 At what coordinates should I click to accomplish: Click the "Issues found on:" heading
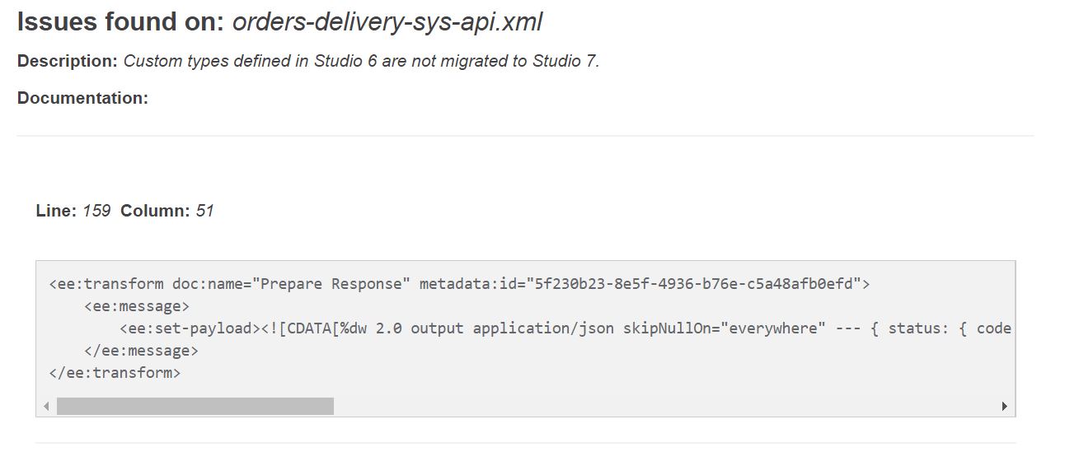[x=120, y=22]
